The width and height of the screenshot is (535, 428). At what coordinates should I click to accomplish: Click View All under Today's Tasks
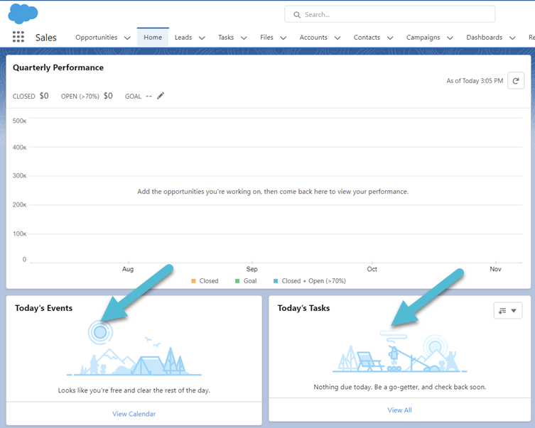(399, 410)
